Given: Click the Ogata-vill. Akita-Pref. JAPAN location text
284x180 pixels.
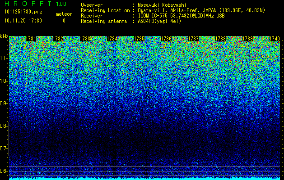Looking at the screenshot, I should pos(201,10).
